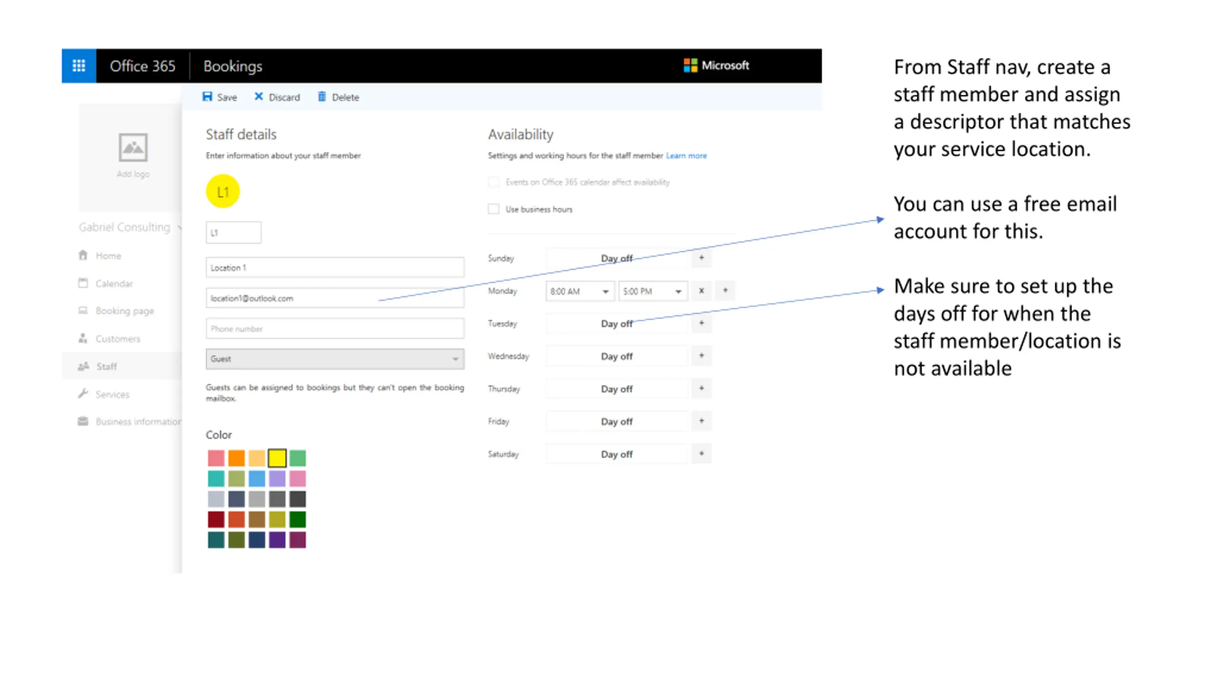Click the Phone number input field

pos(335,329)
